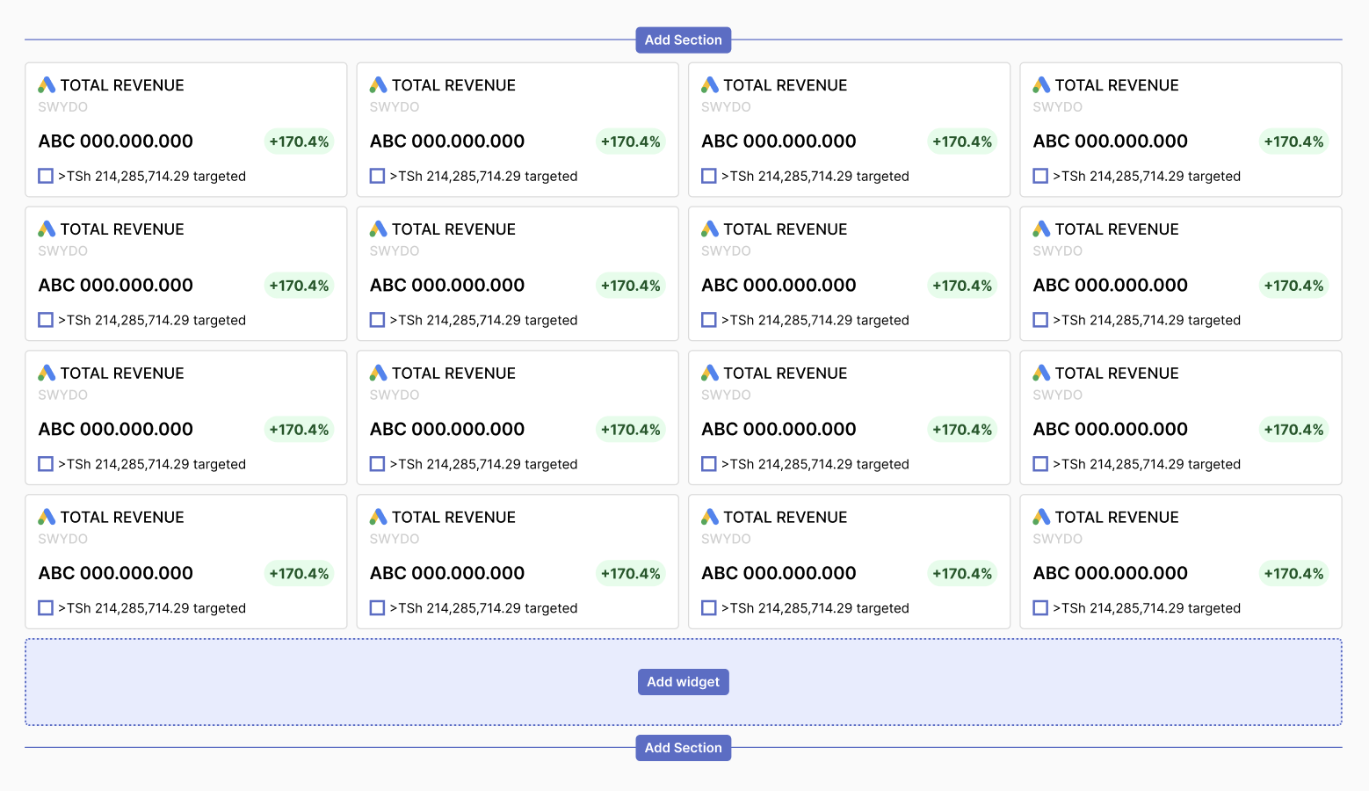
Task: Tick the target checkbox in row 3, column 2 card
Action: point(377,464)
